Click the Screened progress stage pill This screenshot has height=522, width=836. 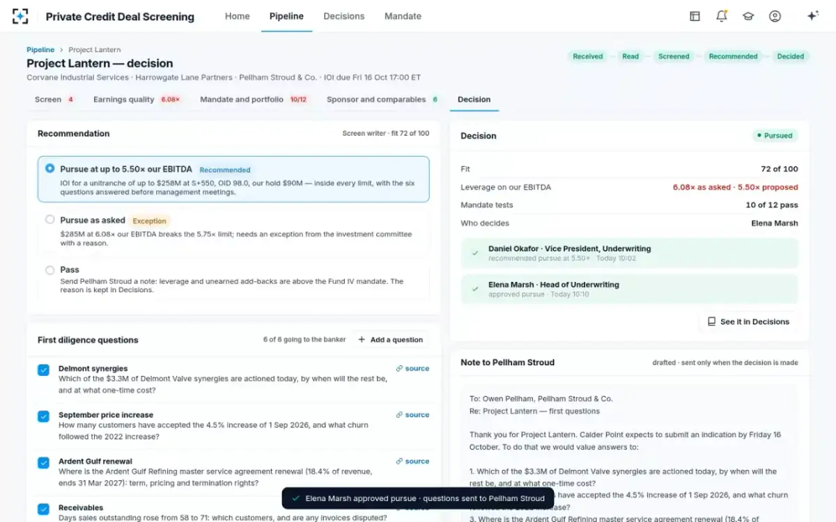pos(674,56)
